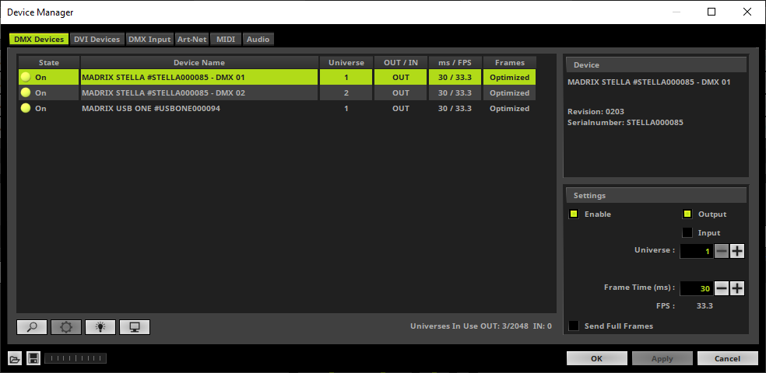The height and width of the screenshot is (373, 766).
Task: Click the OK button
Action: [x=596, y=358]
